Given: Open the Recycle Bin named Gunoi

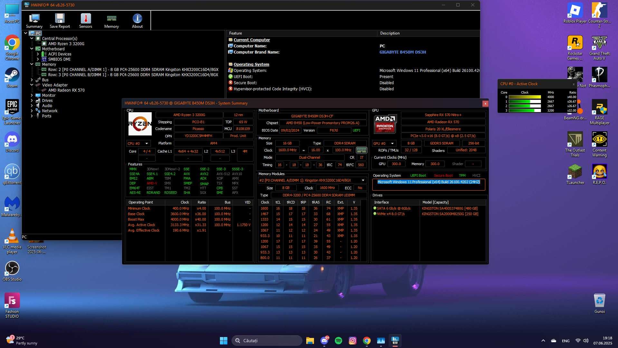Looking at the screenshot, I should (599, 303).
